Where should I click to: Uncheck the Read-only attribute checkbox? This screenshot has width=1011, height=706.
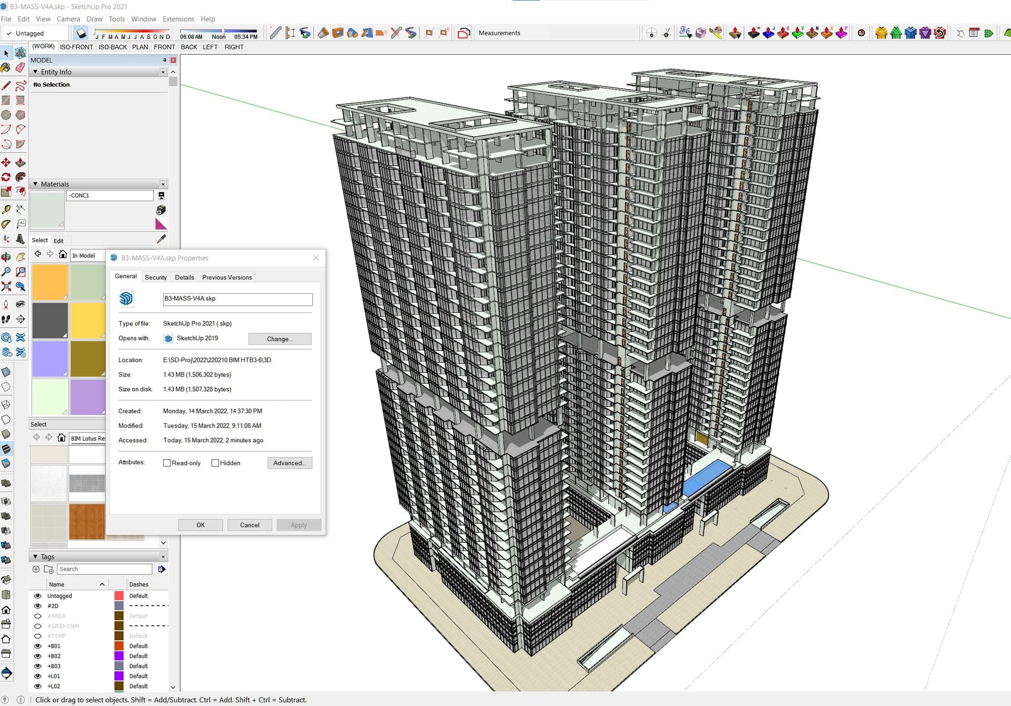(x=167, y=463)
